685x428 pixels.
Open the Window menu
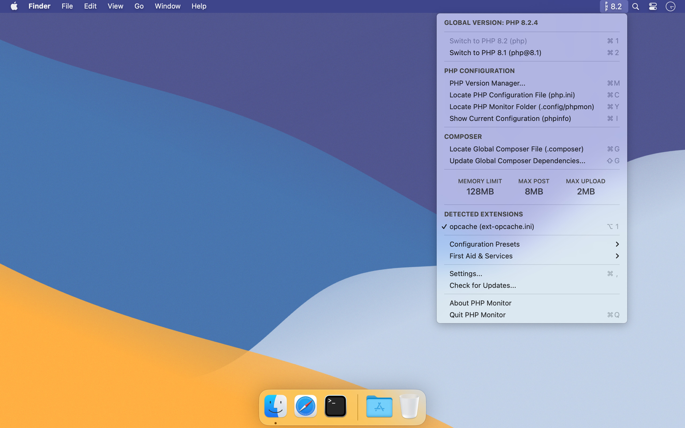[x=168, y=6]
